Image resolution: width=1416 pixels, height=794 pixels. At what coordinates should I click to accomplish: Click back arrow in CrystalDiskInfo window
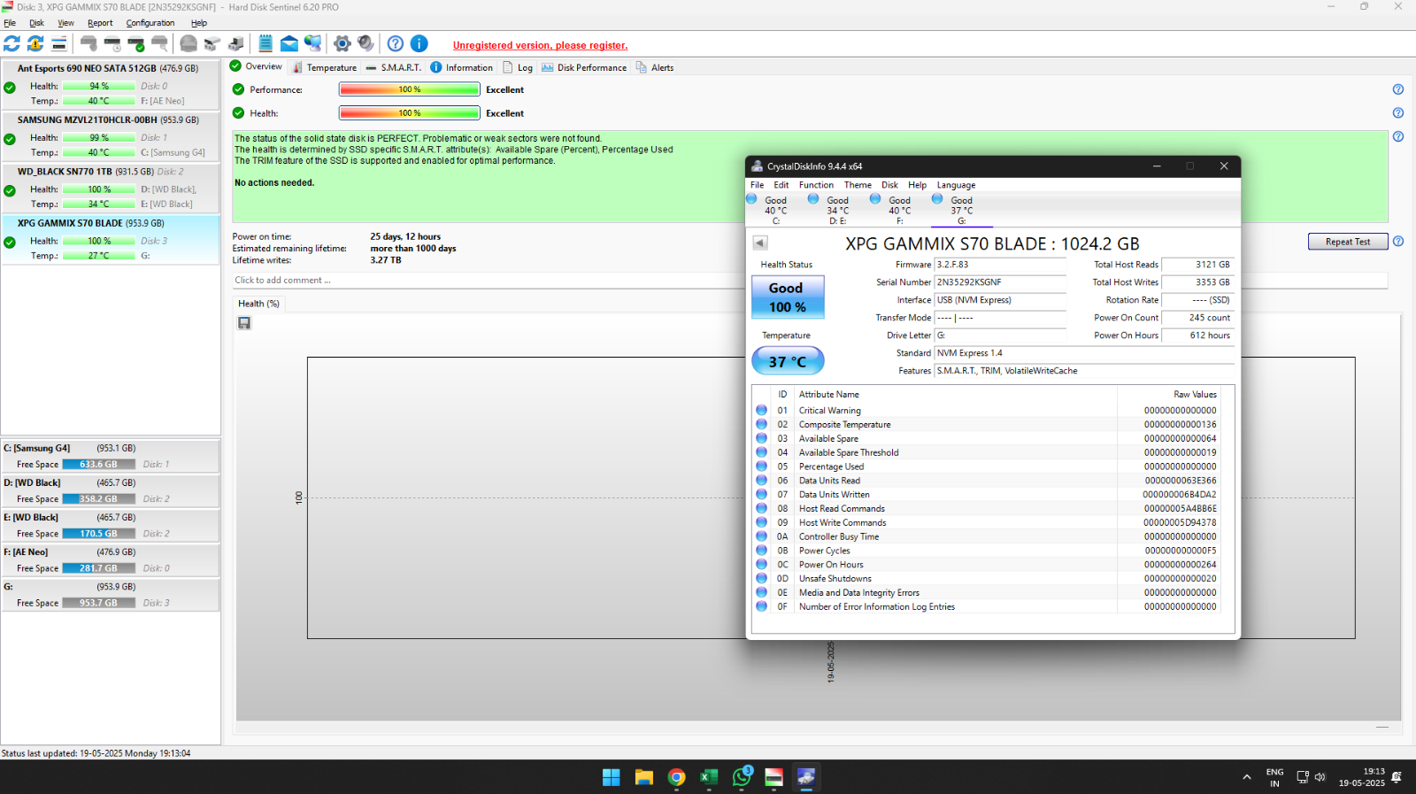click(x=760, y=243)
